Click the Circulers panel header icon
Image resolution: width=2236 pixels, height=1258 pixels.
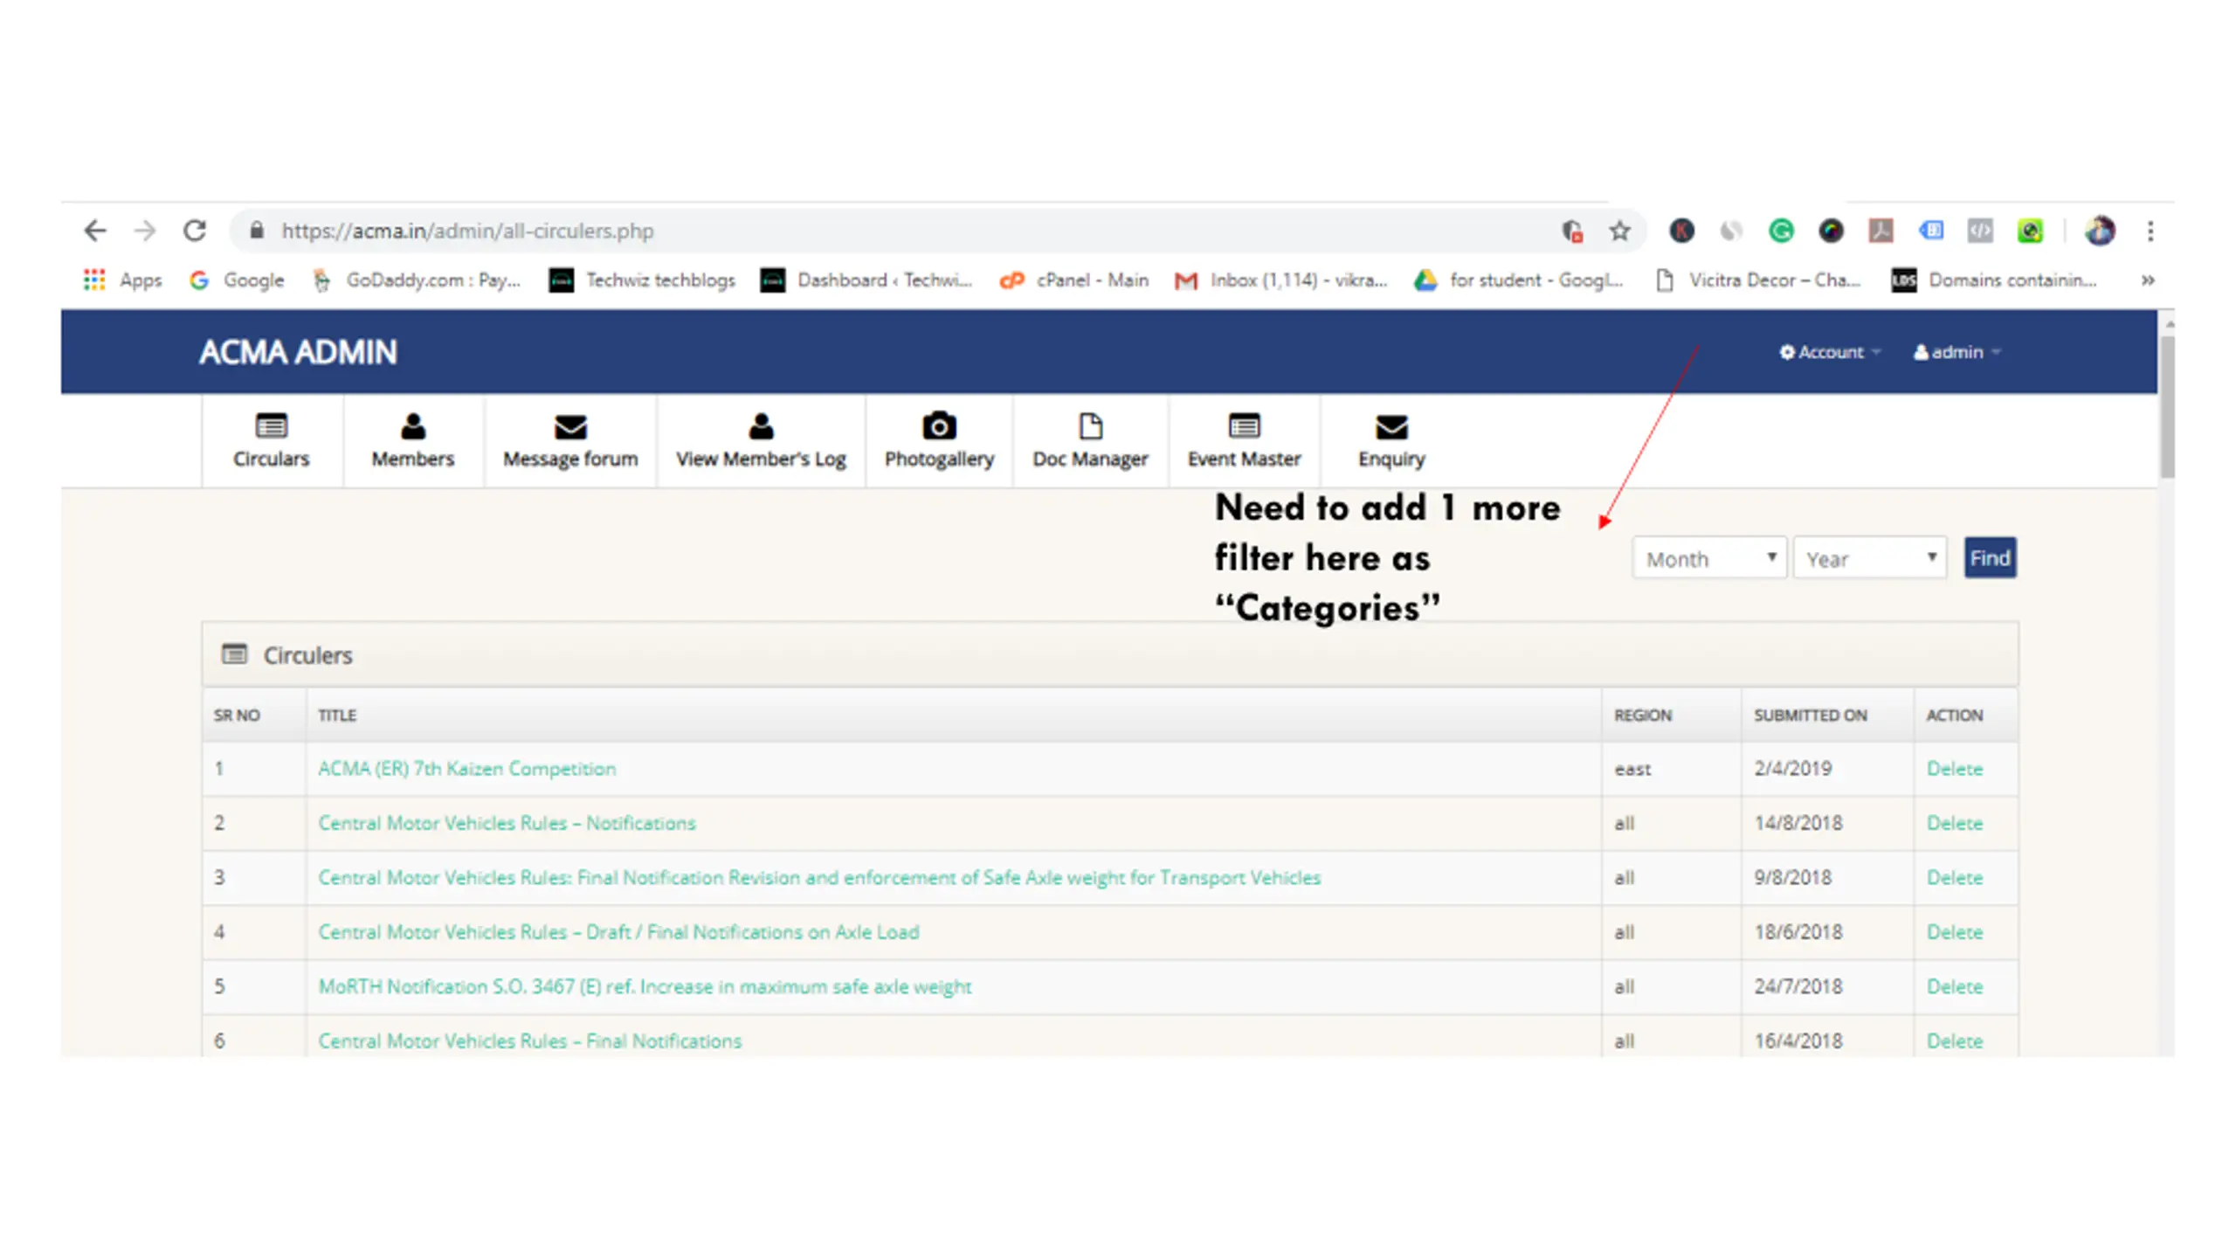[234, 654]
